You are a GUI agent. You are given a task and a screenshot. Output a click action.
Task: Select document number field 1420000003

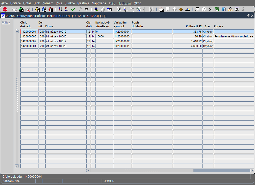(29, 36)
